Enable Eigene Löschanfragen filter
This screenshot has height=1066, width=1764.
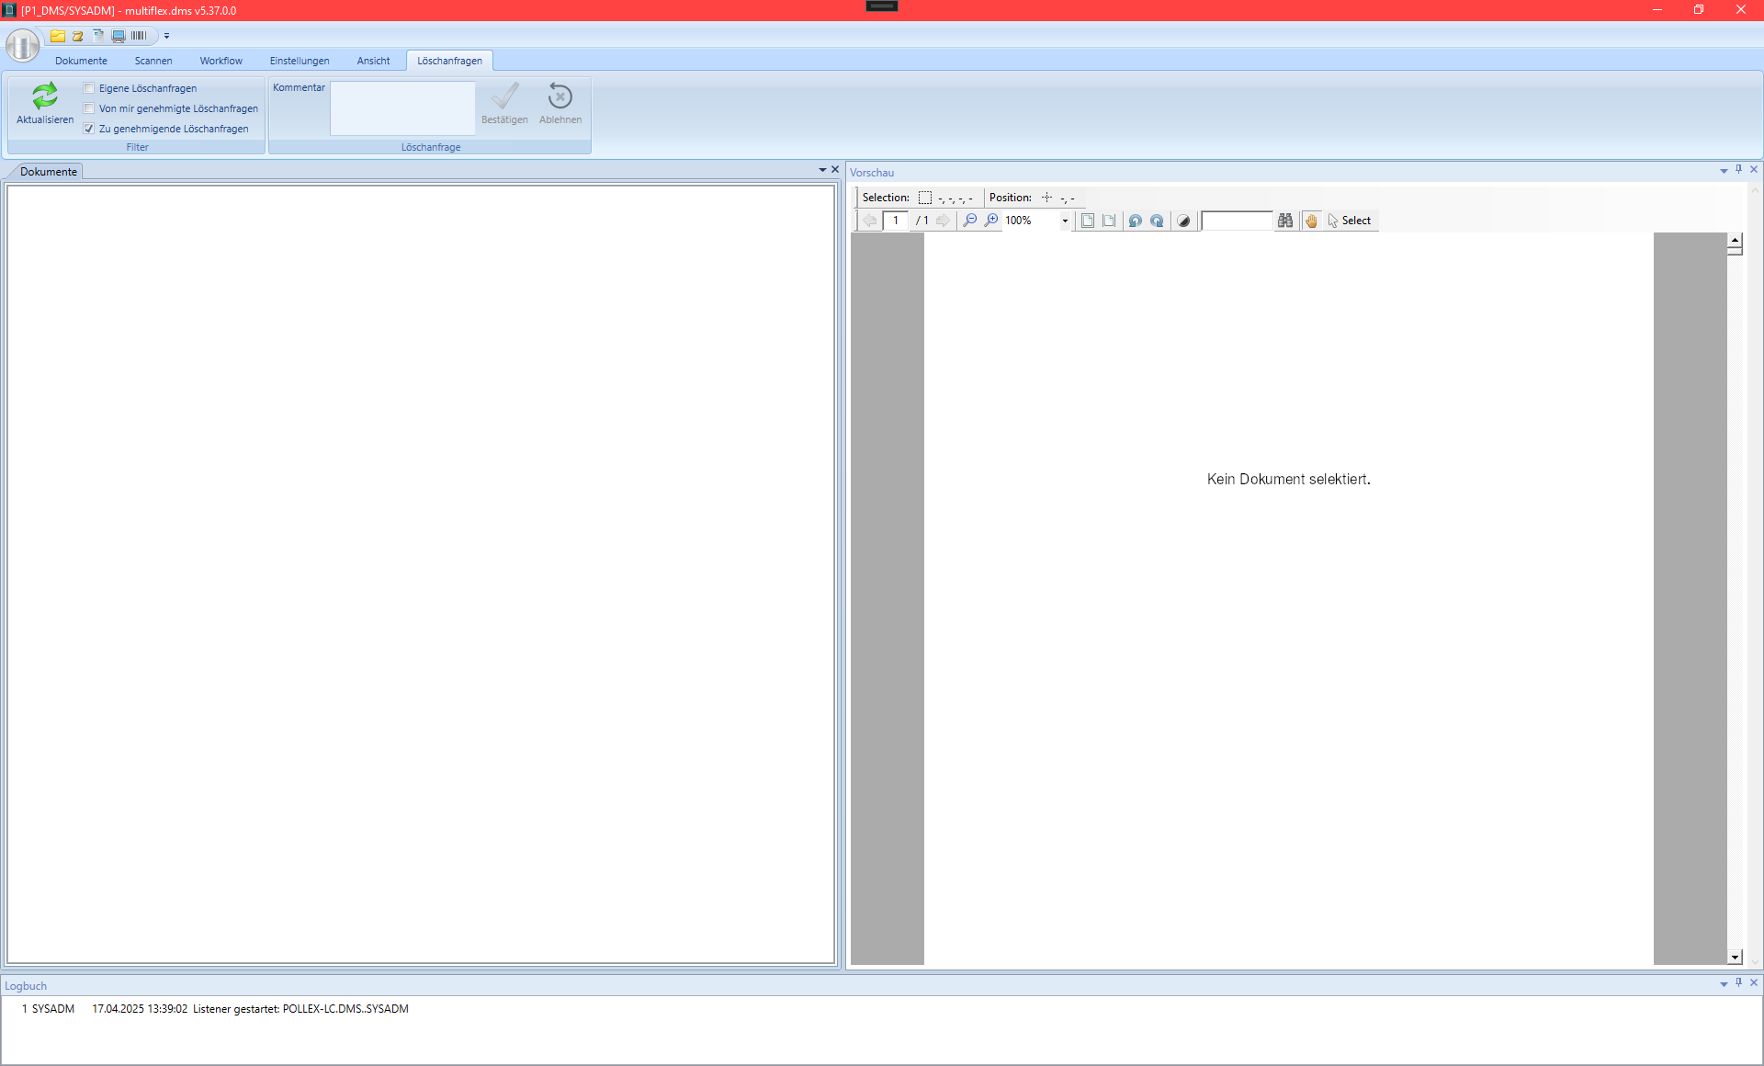click(89, 88)
